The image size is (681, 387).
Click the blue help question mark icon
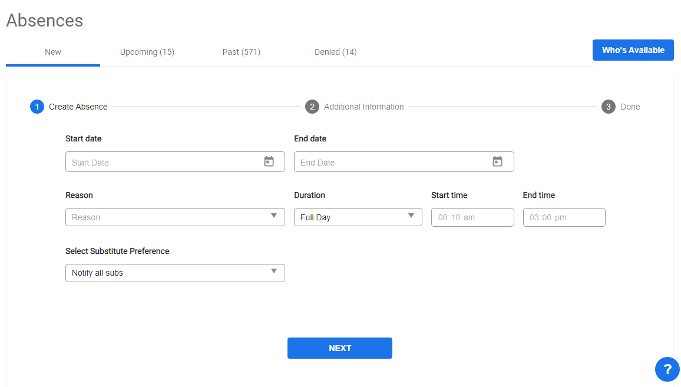[x=667, y=369]
